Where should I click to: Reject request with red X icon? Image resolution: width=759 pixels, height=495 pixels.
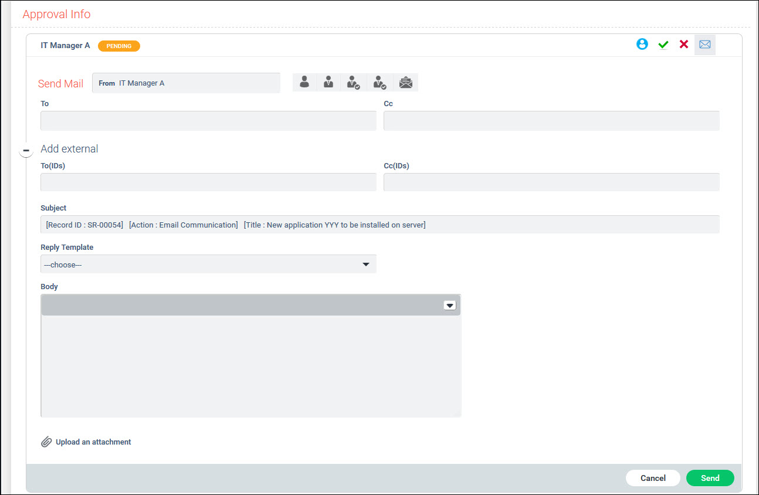point(684,45)
